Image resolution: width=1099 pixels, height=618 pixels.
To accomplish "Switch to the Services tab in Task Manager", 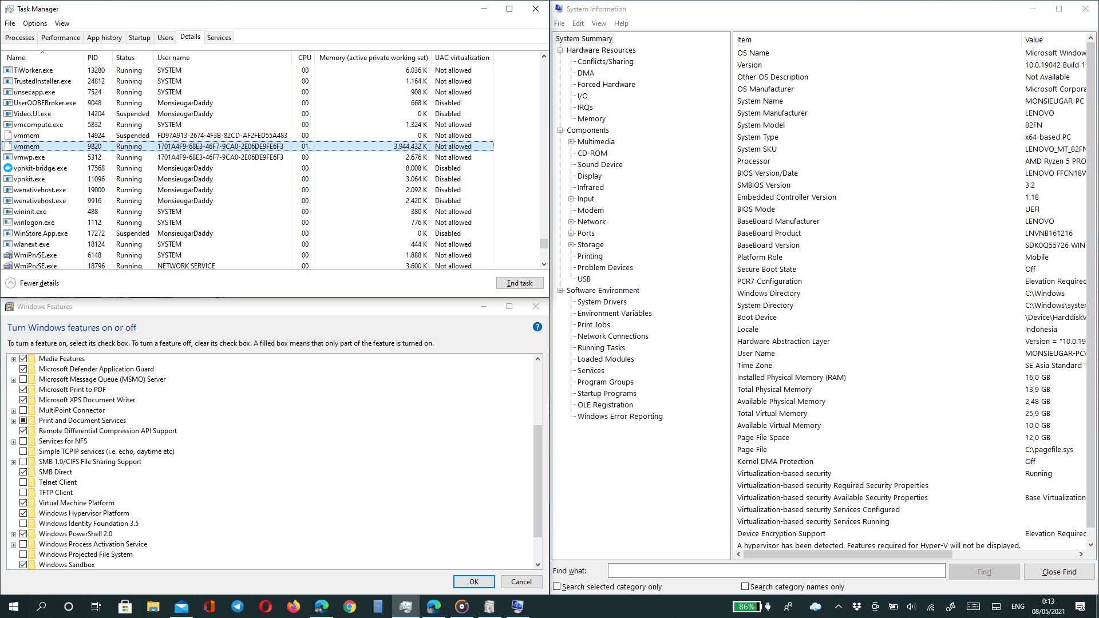I will tap(219, 37).
